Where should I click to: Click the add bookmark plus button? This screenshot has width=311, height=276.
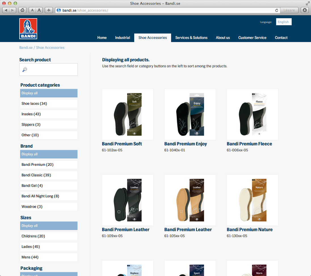click(x=49, y=10)
